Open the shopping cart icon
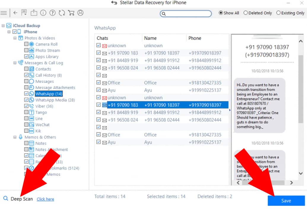 (71, 13)
